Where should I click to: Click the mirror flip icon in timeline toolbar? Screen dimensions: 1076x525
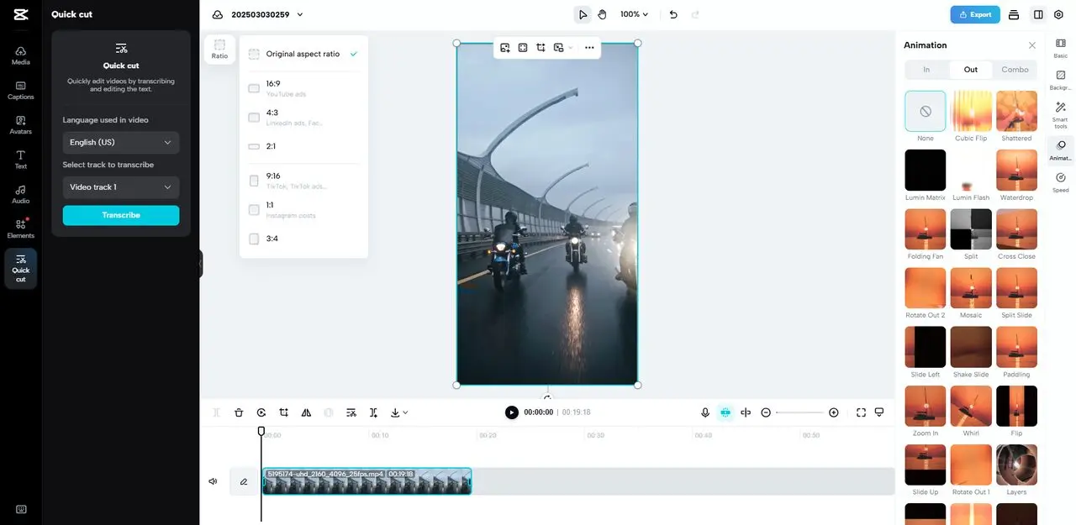pyautogui.click(x=306, y=412)
